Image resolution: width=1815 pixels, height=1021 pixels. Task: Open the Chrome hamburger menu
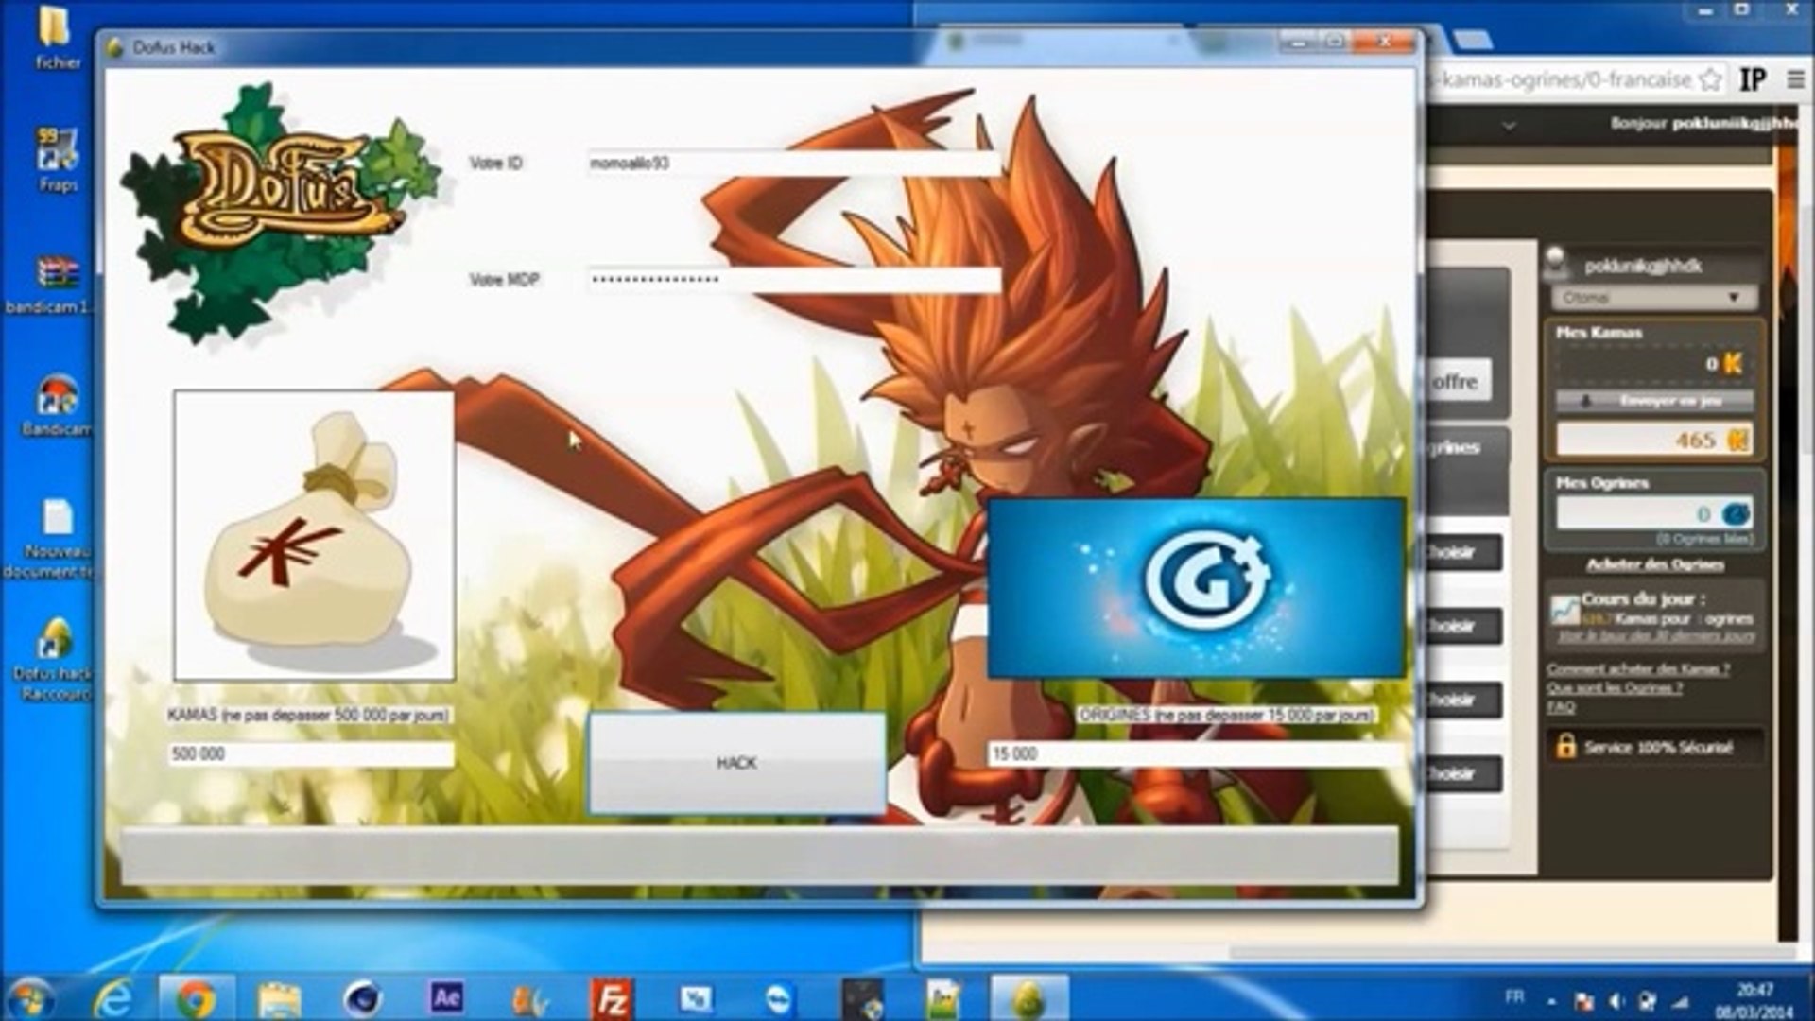pyautogui.click(x=1795, y=80)
